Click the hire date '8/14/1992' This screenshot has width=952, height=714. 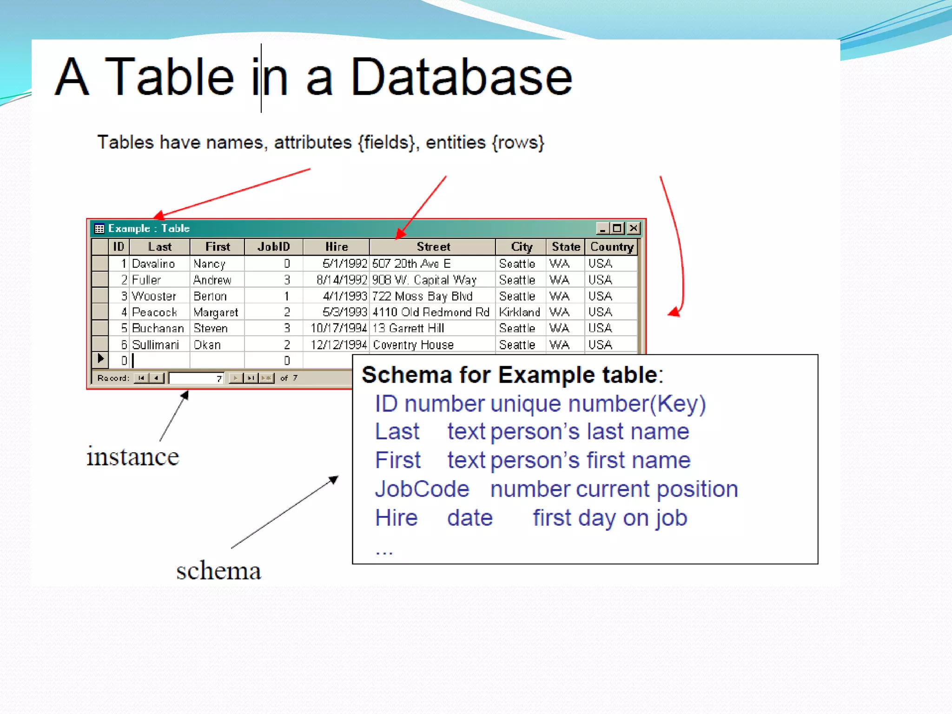point(336,280)
